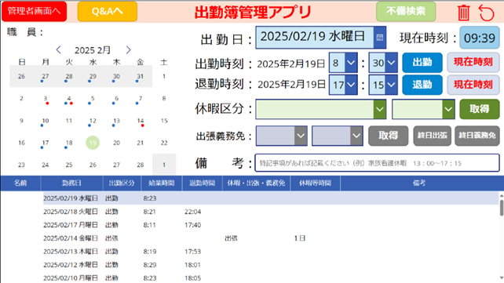Click the 出勤区分 column header

click(x=122, y=183)
